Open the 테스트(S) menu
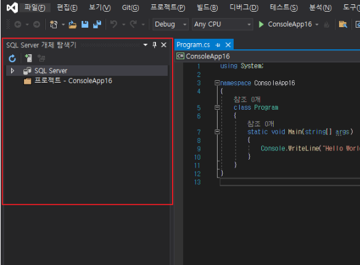360x265 pixels. point(284,7)
